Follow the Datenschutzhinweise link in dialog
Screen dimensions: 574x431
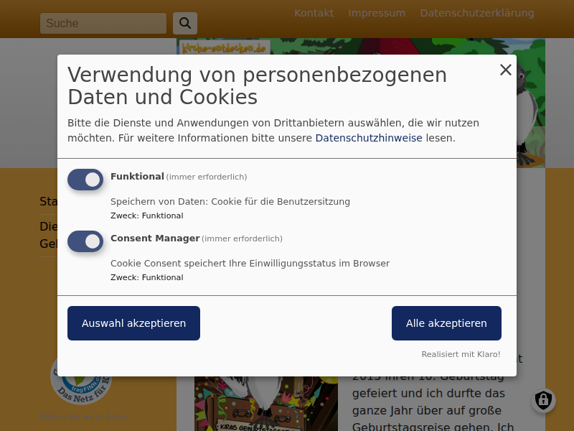tap(368, 138)
